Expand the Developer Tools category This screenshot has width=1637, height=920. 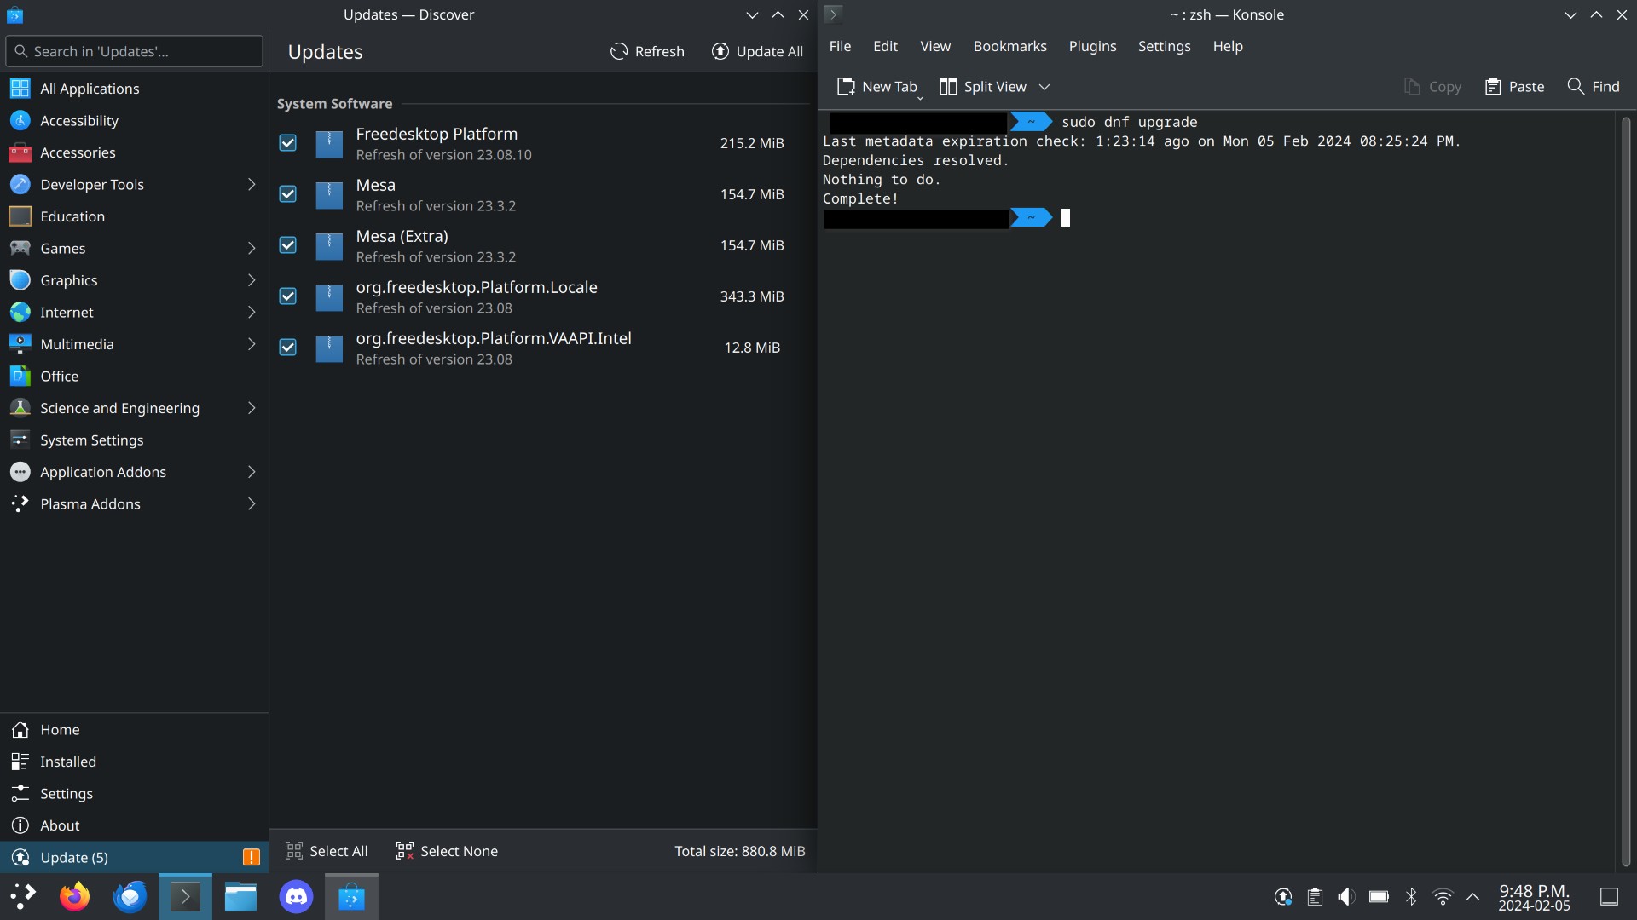(252, 185)
